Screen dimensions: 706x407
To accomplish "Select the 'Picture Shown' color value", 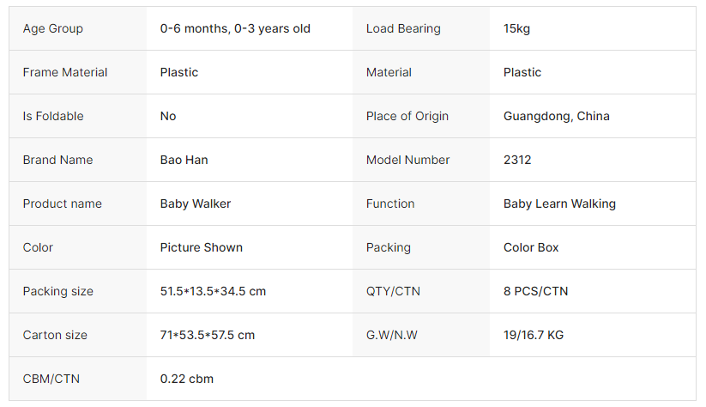I will (x=202, y=247).
